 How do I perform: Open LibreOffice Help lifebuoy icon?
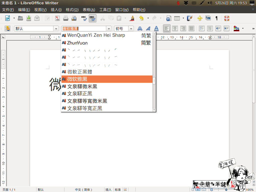pyautogui.click(x=226, y=18)
